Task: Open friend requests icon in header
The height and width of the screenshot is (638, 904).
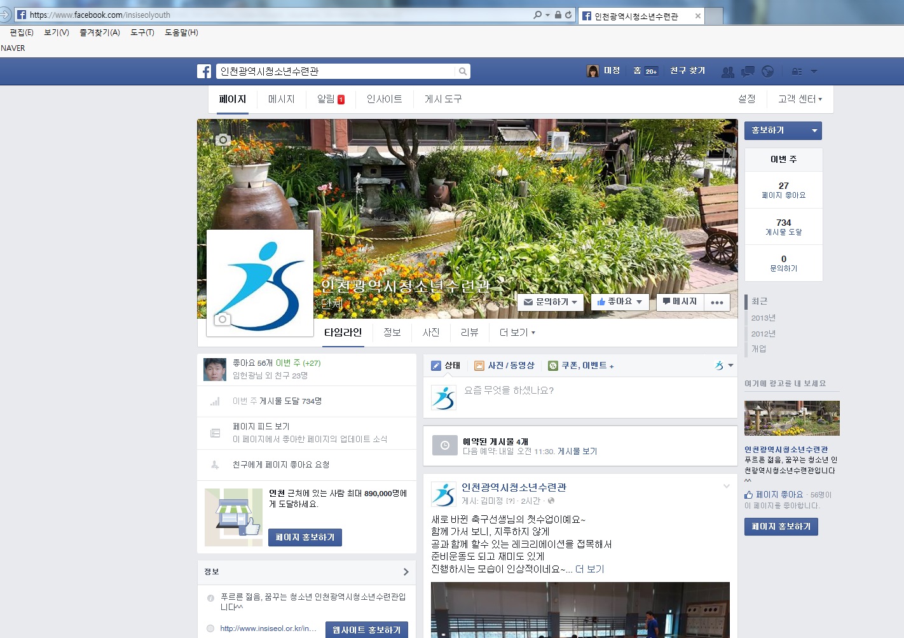Action: 728,72
